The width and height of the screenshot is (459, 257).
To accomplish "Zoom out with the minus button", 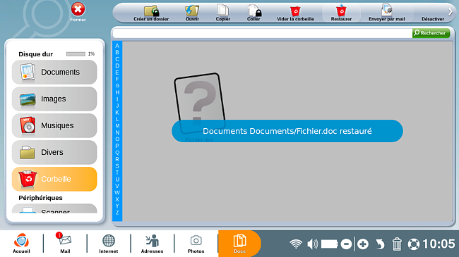I will click(x=346, y=244).
